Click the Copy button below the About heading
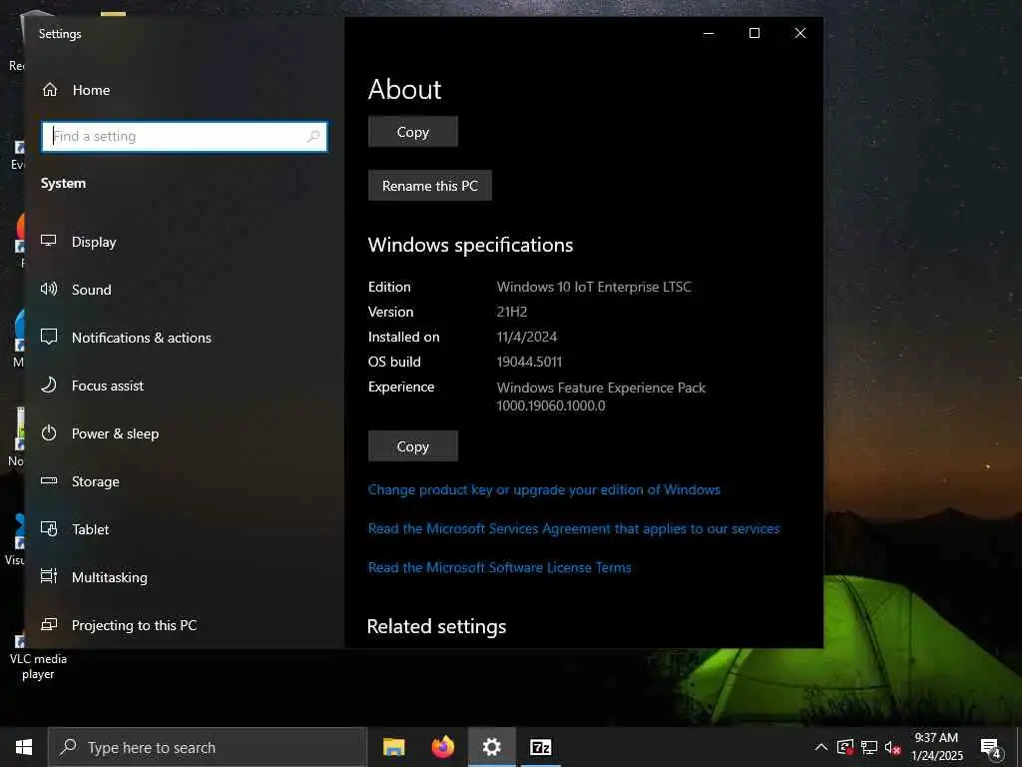Viewport: 1022px width, 767px height. (x=412, y=132)
